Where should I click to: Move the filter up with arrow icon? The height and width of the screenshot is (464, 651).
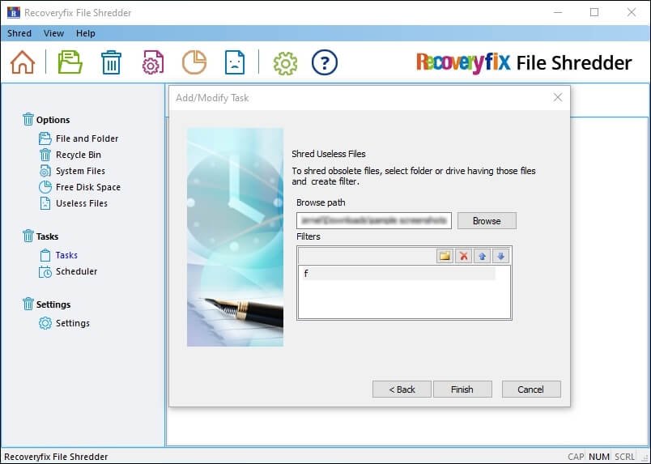(x=482, y=256)
